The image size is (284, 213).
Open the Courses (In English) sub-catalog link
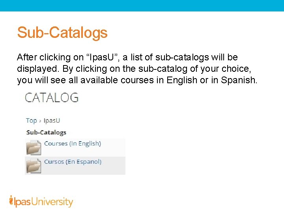73,144
